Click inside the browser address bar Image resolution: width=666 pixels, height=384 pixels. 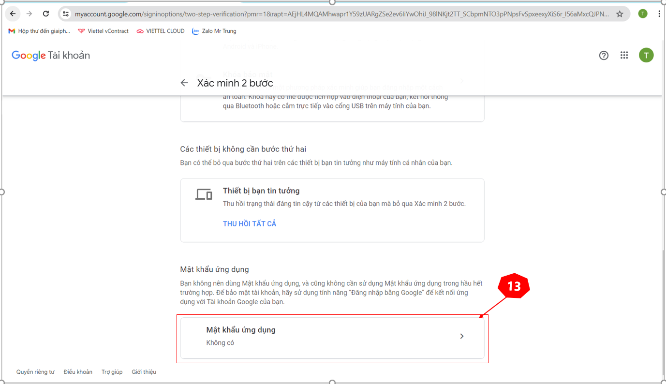[290, 14]
